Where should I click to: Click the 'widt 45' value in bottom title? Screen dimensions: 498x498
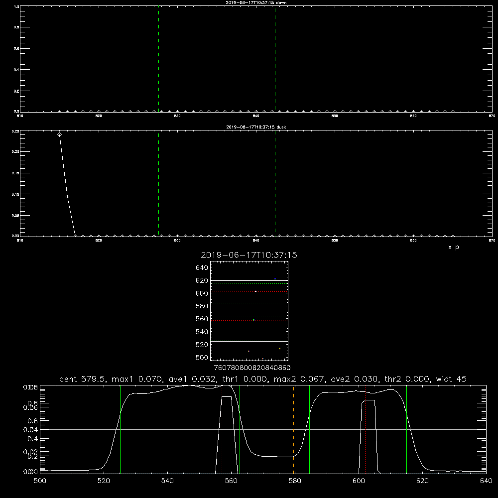[451, 379]
